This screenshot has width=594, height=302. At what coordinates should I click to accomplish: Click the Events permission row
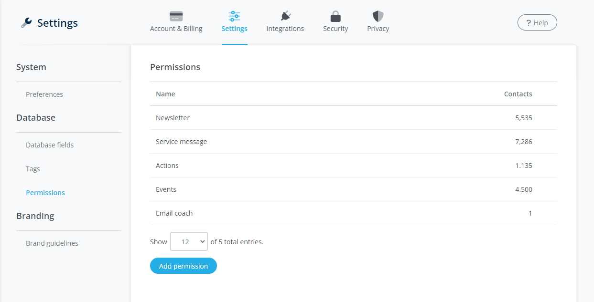pyautogui.click(x=166, y=189)
